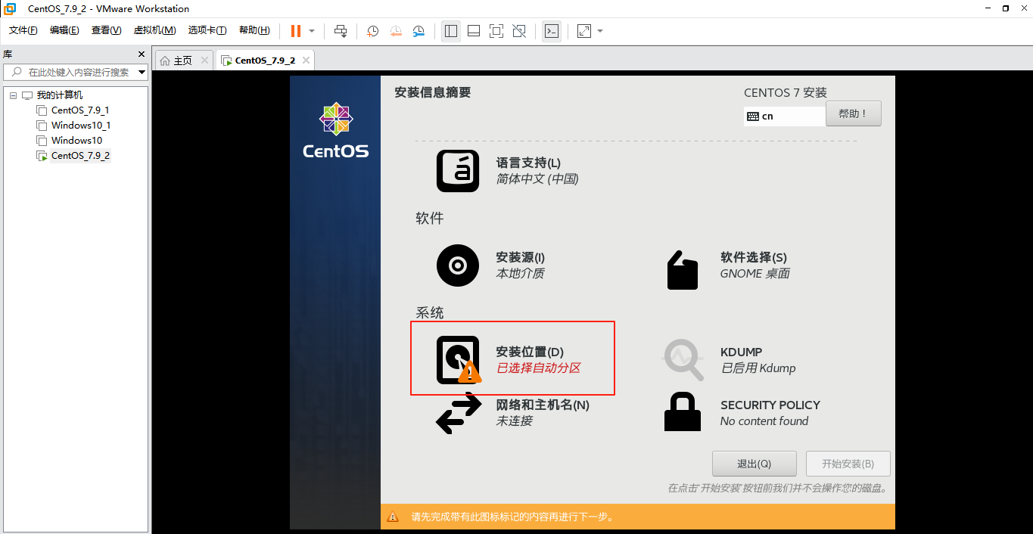1033x534 pixels.
Task: Click the cn keyboard layout indicator
Action: click(785, 116)
